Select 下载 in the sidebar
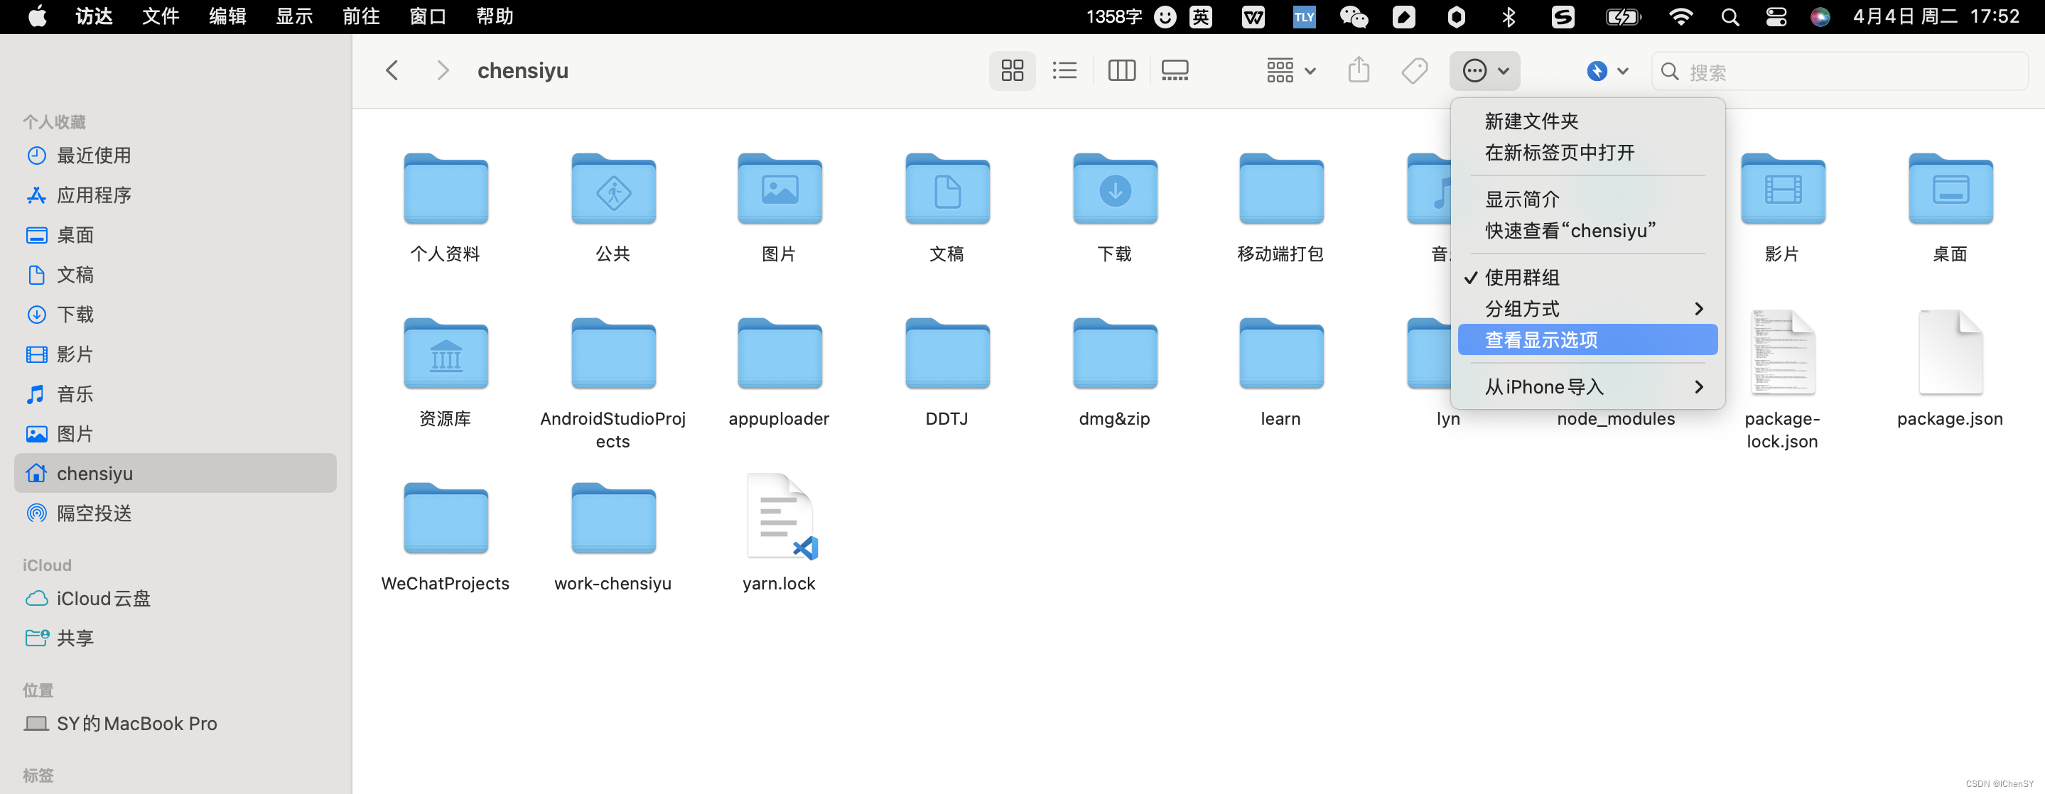The width and height of the screenshot is (2045, 794). click(x=175, y=314)
